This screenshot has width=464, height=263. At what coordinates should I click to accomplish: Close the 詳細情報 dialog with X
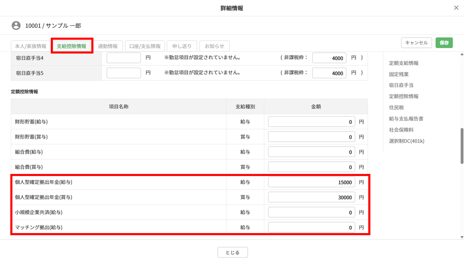click(x=456, y=8)
